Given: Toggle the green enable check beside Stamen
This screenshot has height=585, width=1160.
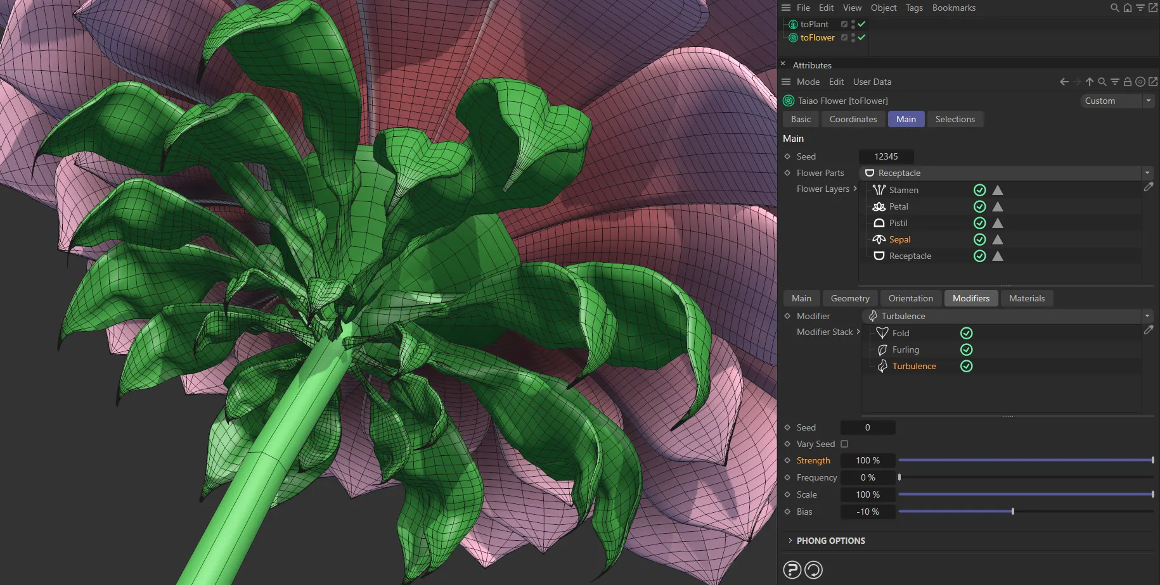Looking at the screenshot, I should 979,189.
